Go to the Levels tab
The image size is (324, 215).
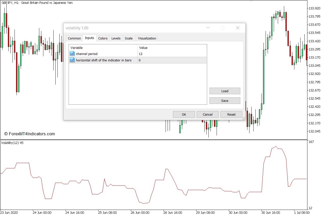coord(116,38)
